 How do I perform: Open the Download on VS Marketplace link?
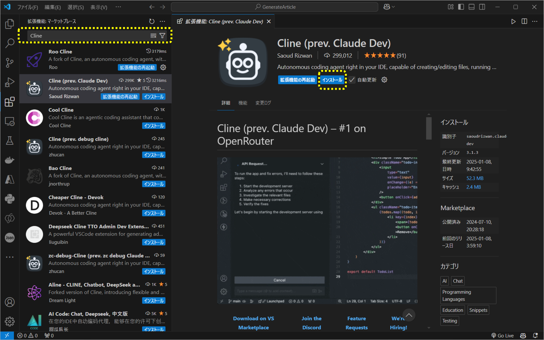pos(254,323)
